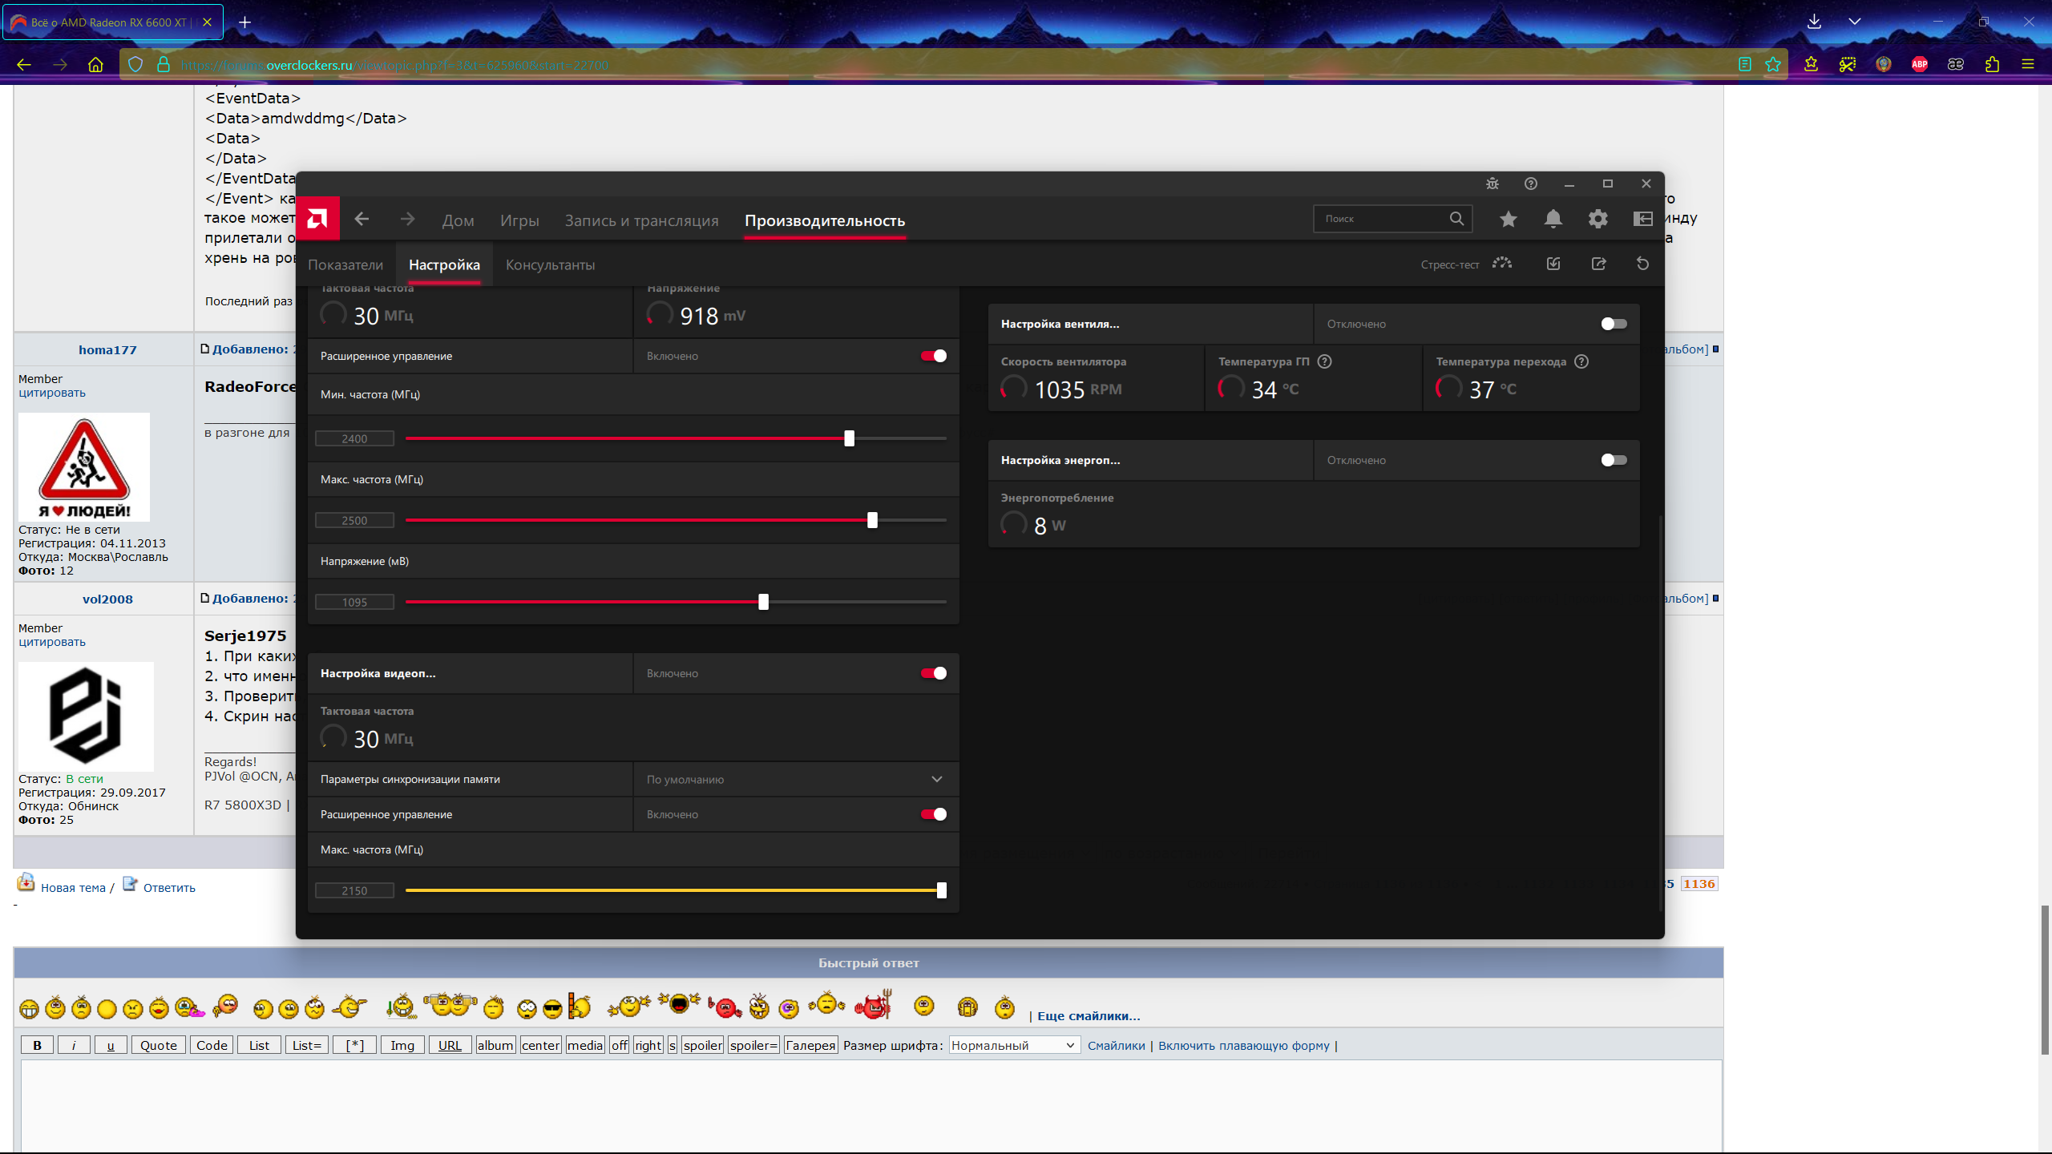Reset tuning with the undo arrow icon

click(x=1642, y=264)
